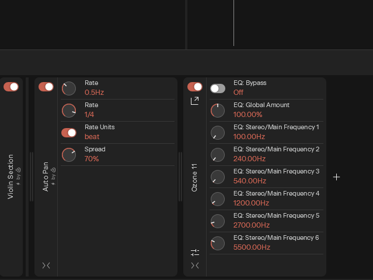Adjust the EQ: Global Amount knob

(x=218, y=111)
